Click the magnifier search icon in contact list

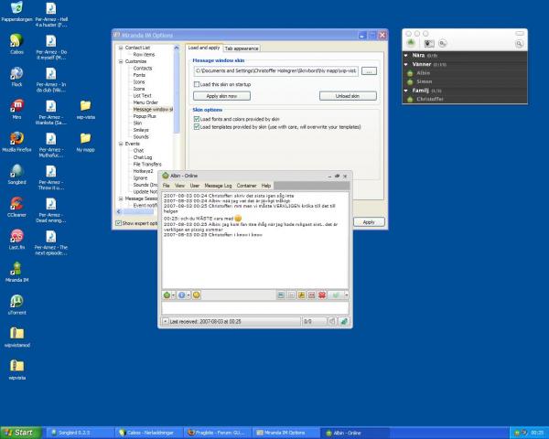(x=519, y=43)
